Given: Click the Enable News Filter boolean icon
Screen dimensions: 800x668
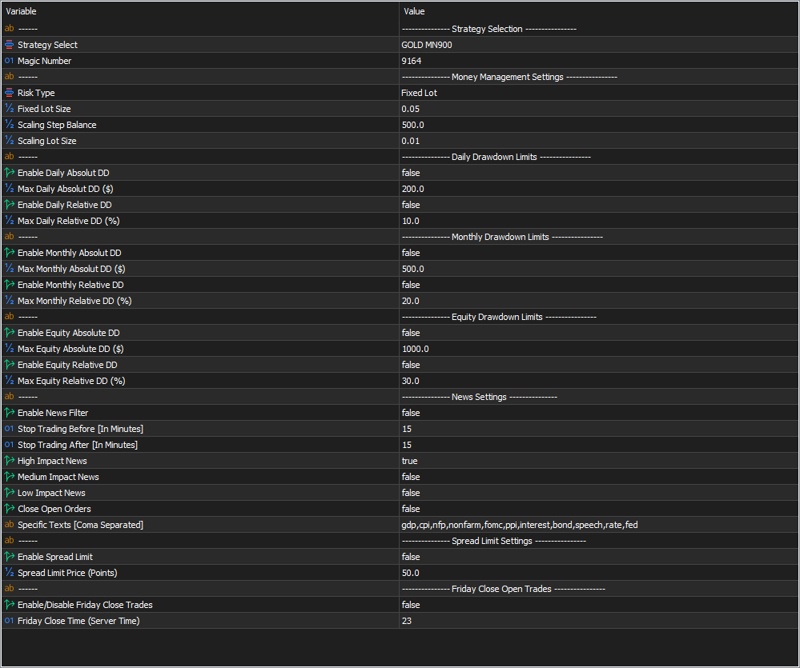Looking at the screenshot, I should [10, 413].
